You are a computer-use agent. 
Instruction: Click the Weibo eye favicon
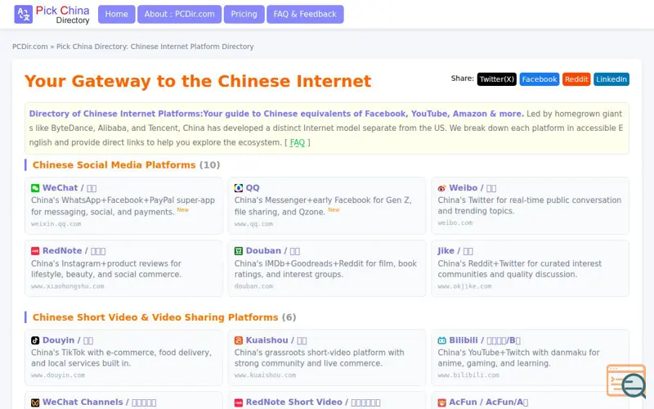(441, 188)
